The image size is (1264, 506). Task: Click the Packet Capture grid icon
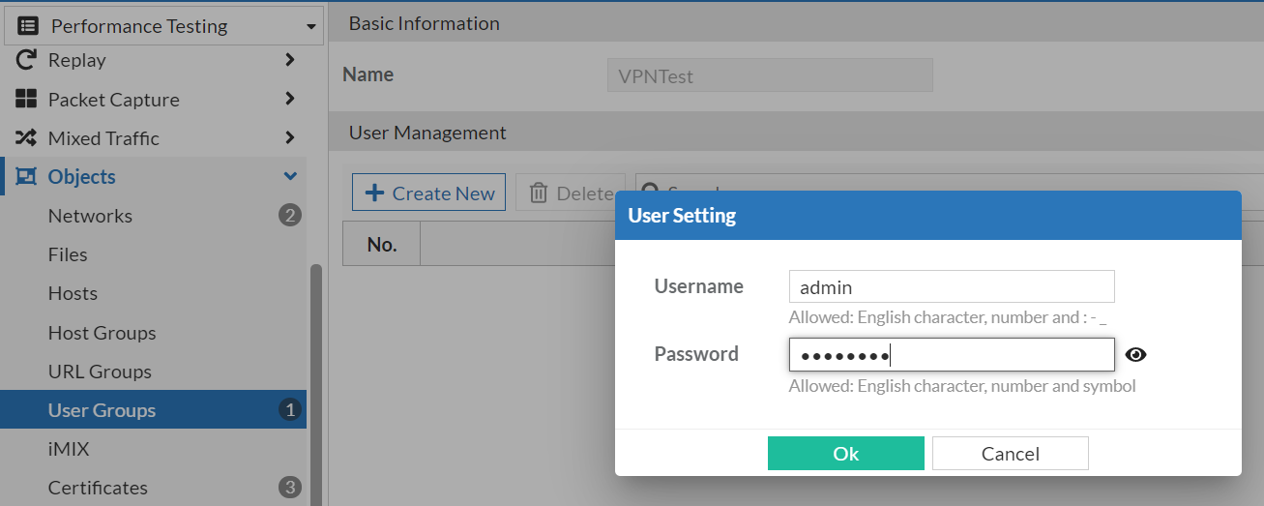[26, 99]
